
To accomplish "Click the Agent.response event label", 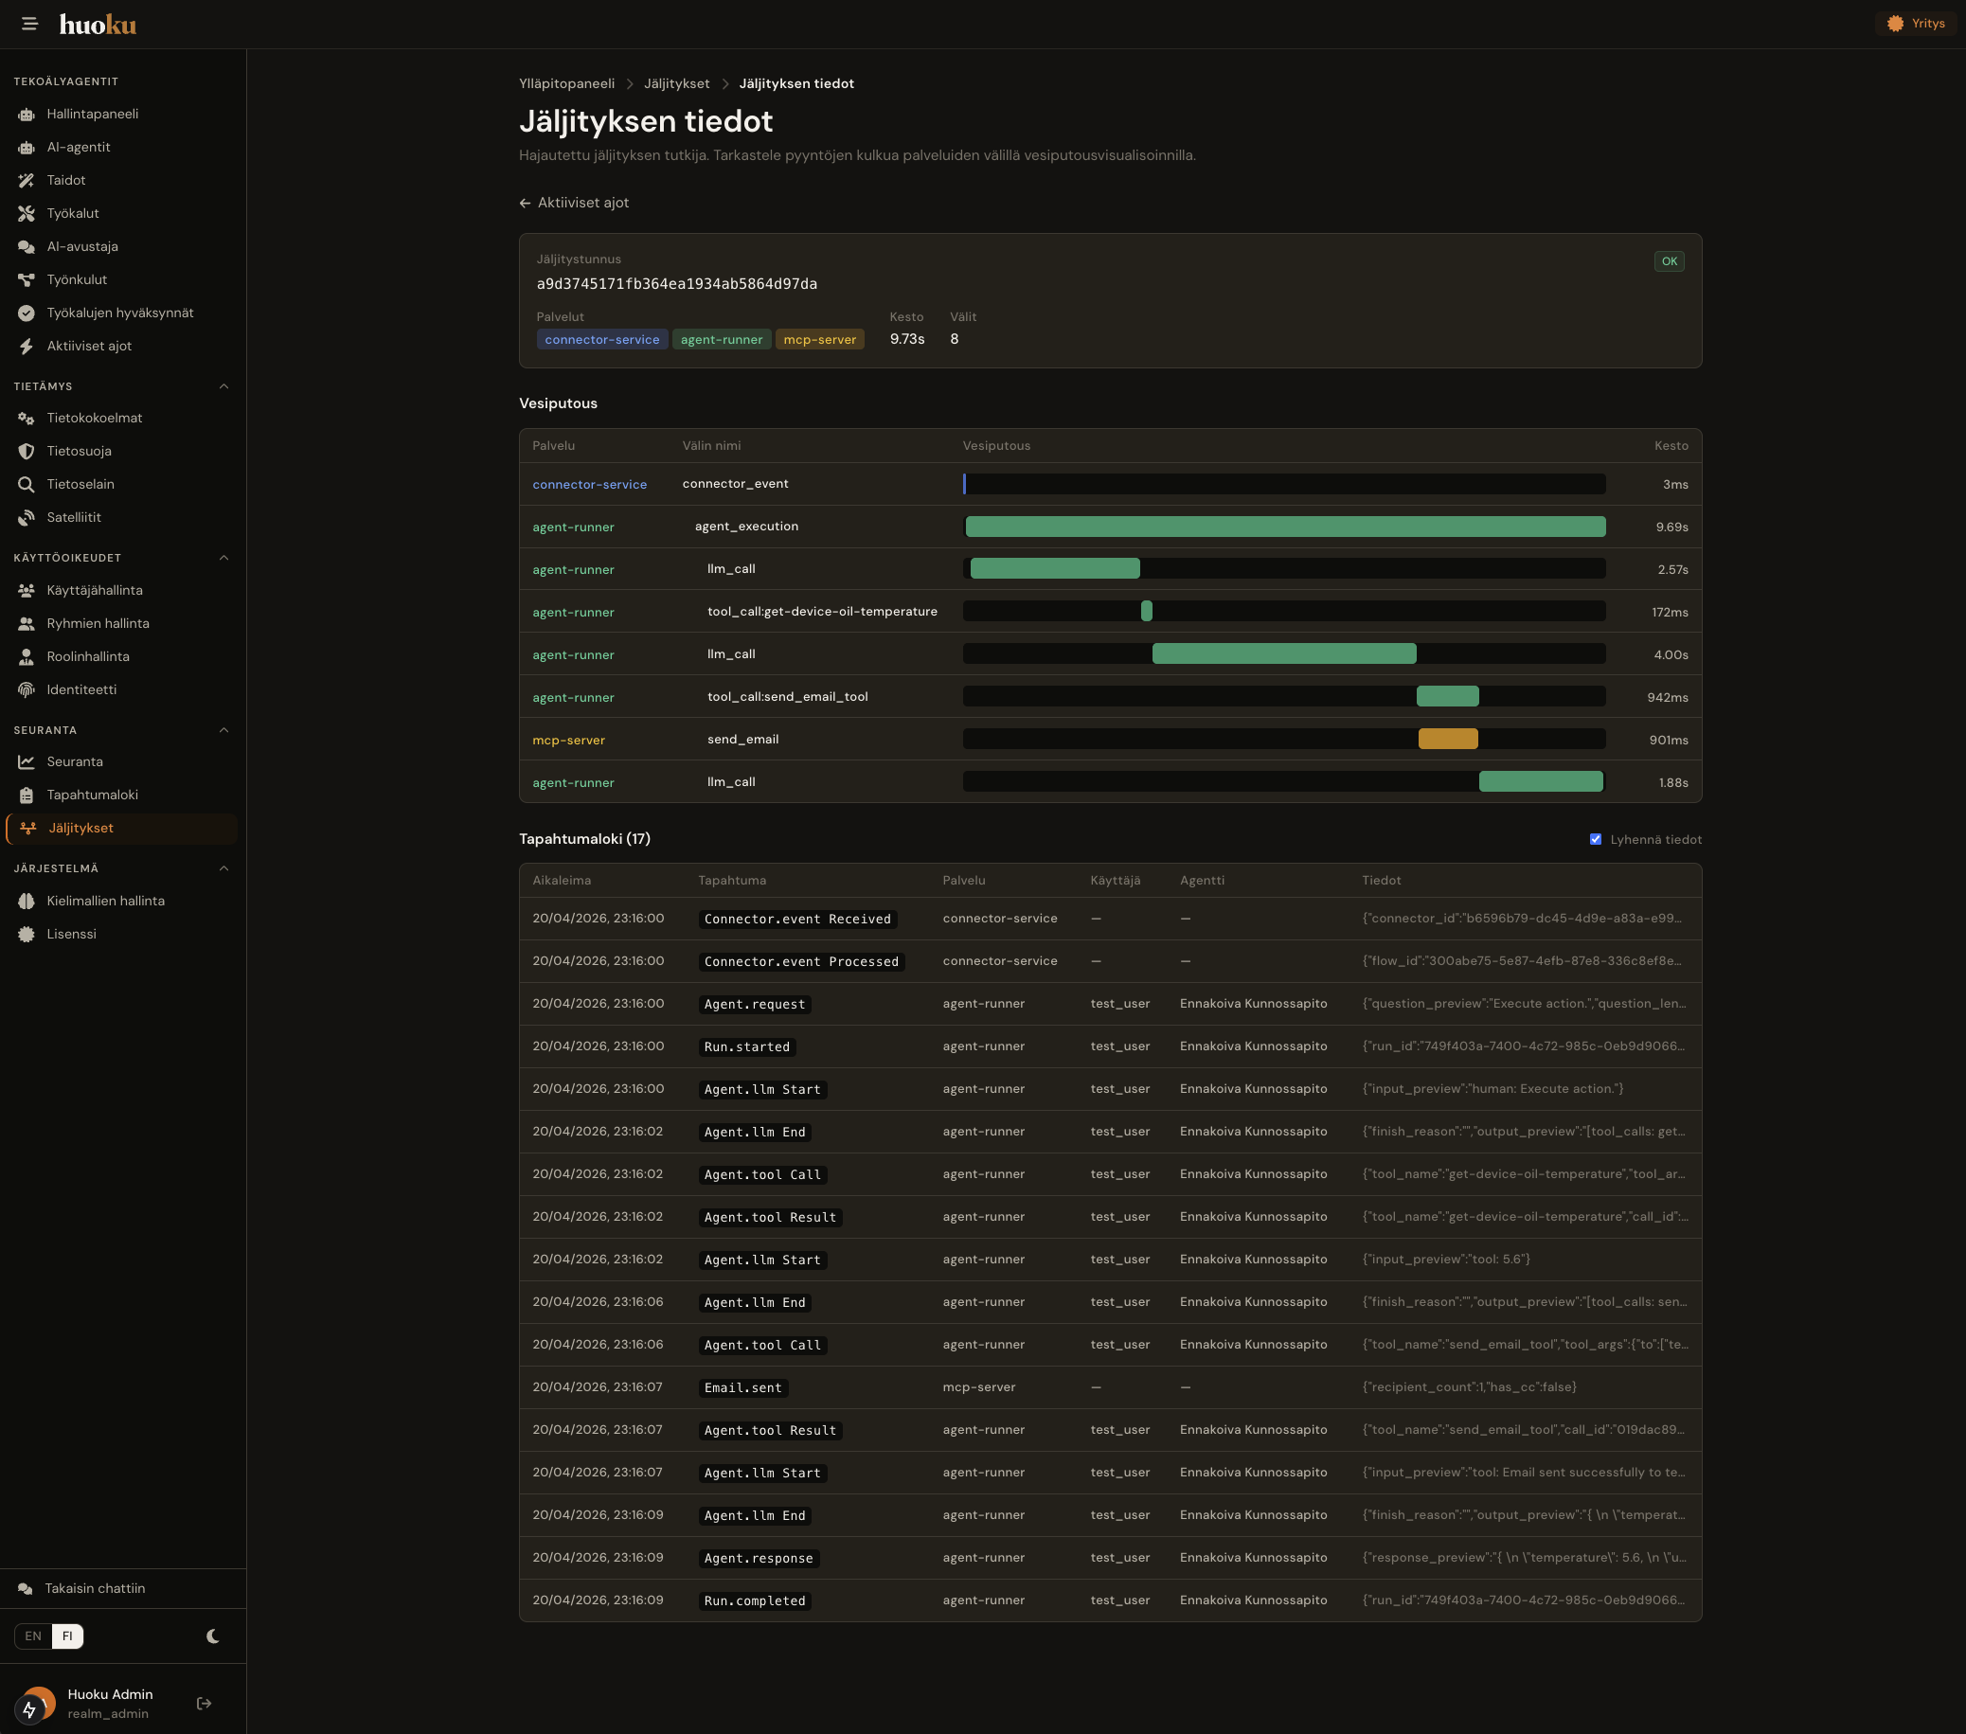I will [758, 1558].
